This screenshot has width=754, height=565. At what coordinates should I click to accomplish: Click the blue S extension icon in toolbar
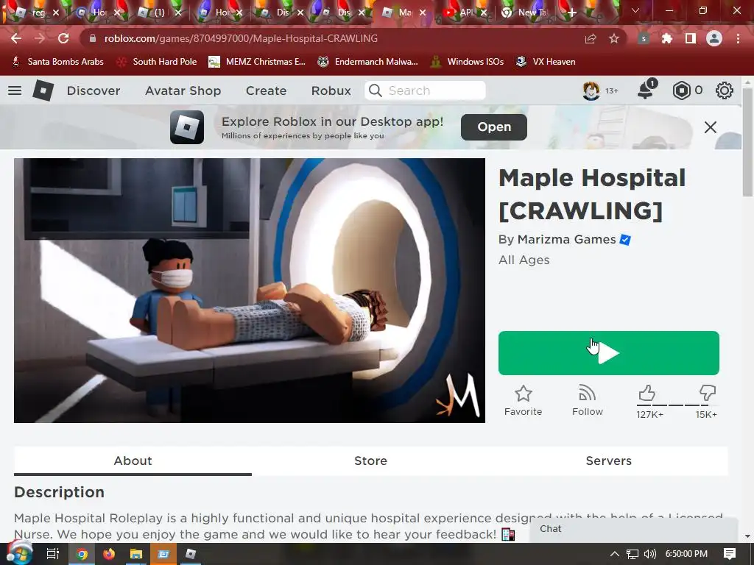[x=643, y=38]
